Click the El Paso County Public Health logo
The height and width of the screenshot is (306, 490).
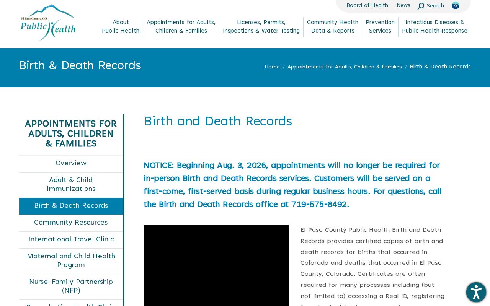coord(48,23)
